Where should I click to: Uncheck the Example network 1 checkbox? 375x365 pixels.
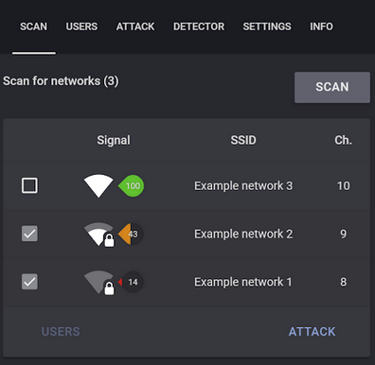pyautogui.click(x=29, y=282)
